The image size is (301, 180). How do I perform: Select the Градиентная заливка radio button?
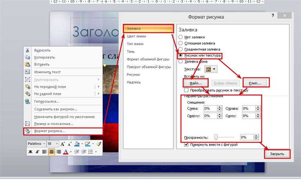point(181,49)
